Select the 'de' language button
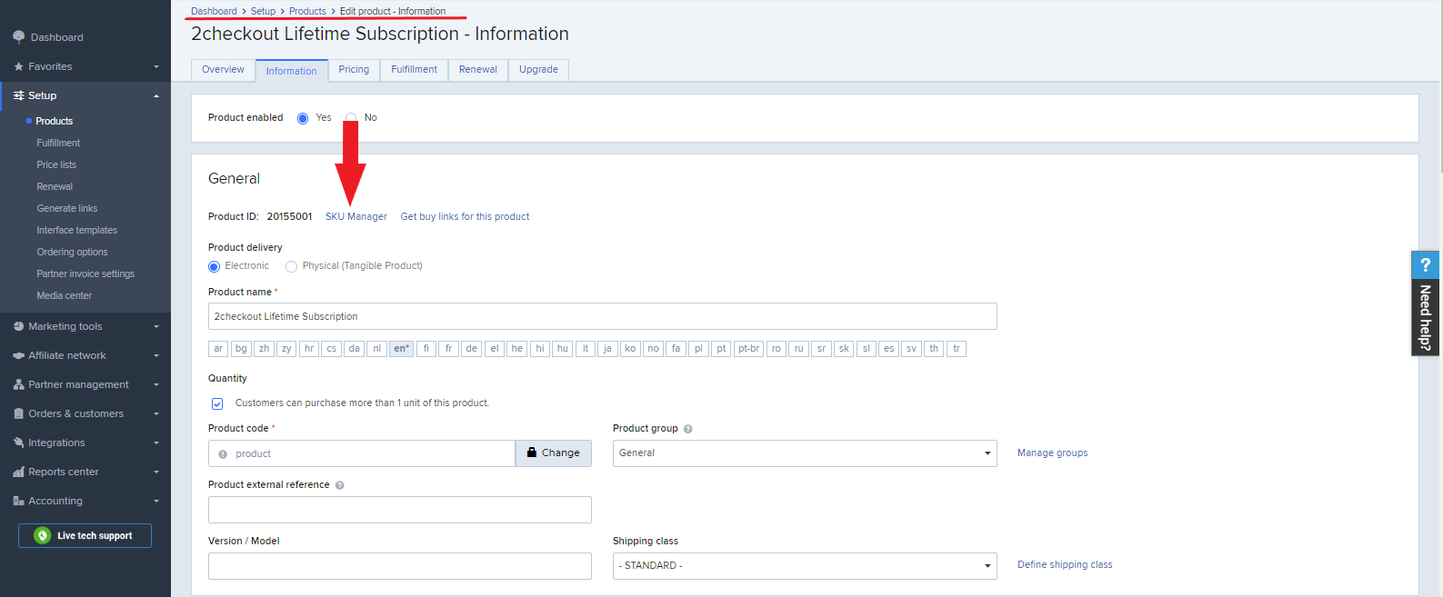The height and width of the screenshot is (597, 1443). [471, 349]
